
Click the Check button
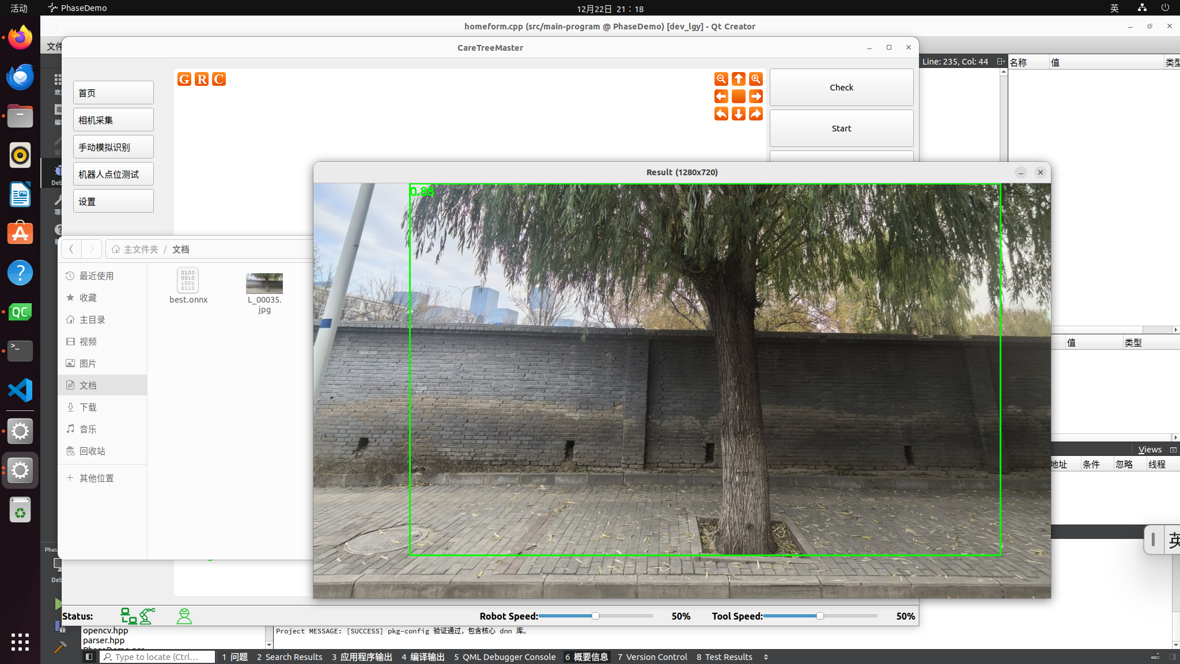pyautogui.click(x=841, y=88)
